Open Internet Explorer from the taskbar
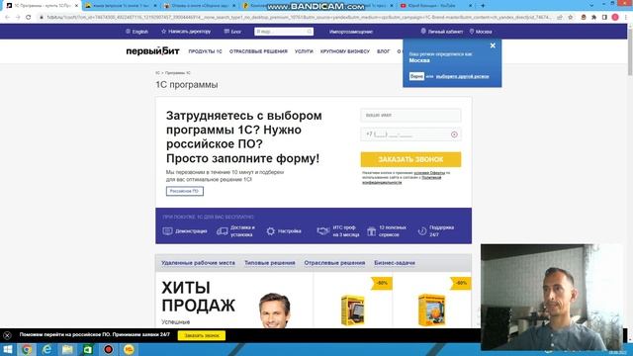The height and width of the screenshot is (356, 633). 46,349
